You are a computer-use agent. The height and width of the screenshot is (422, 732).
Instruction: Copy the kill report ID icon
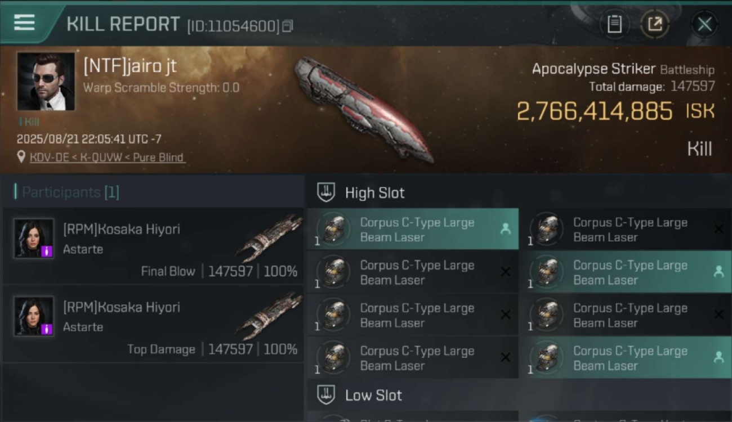288,26
